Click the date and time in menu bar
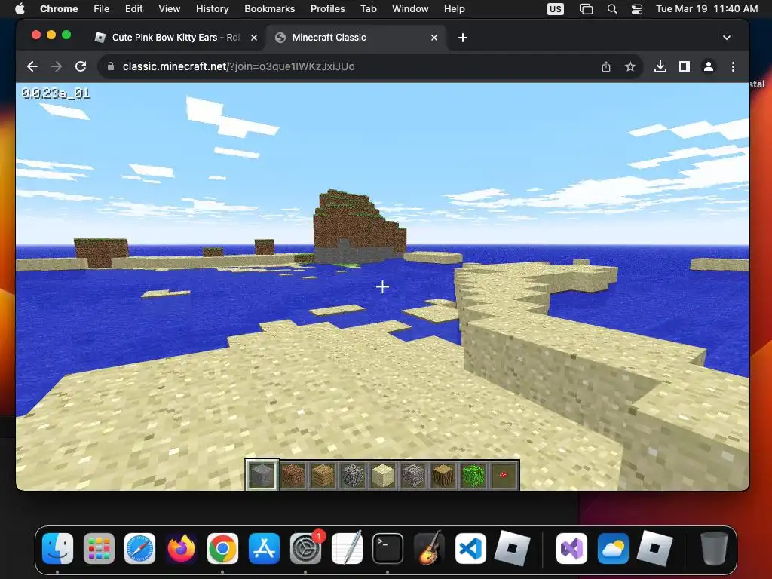 (x=706, y=9)
